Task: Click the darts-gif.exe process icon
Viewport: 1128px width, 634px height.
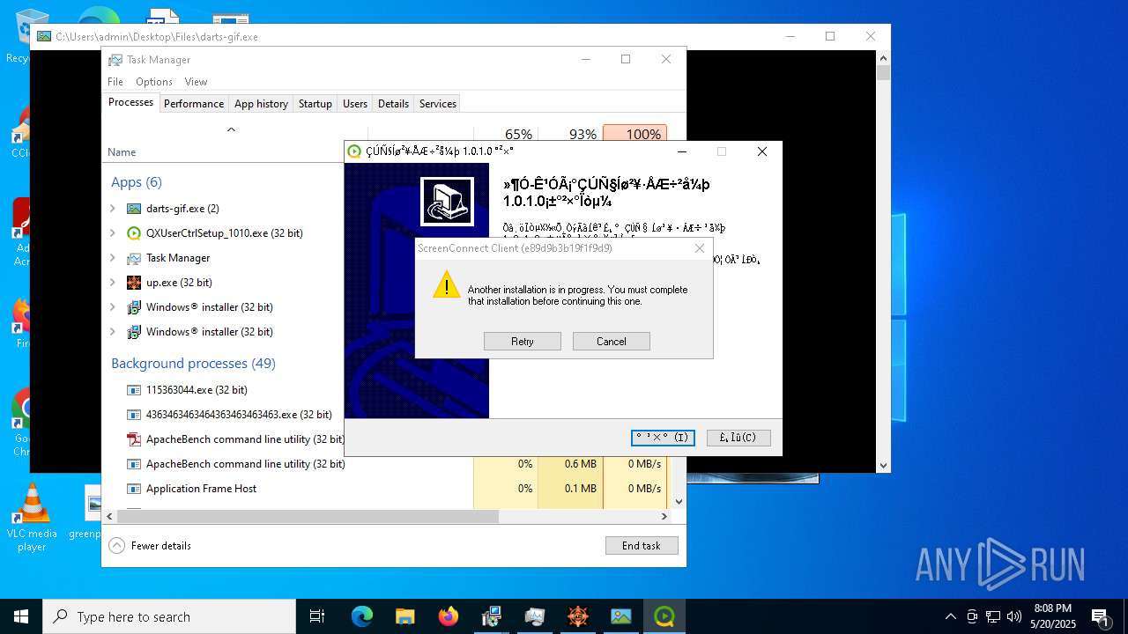Action: click(x=134, y=209)
